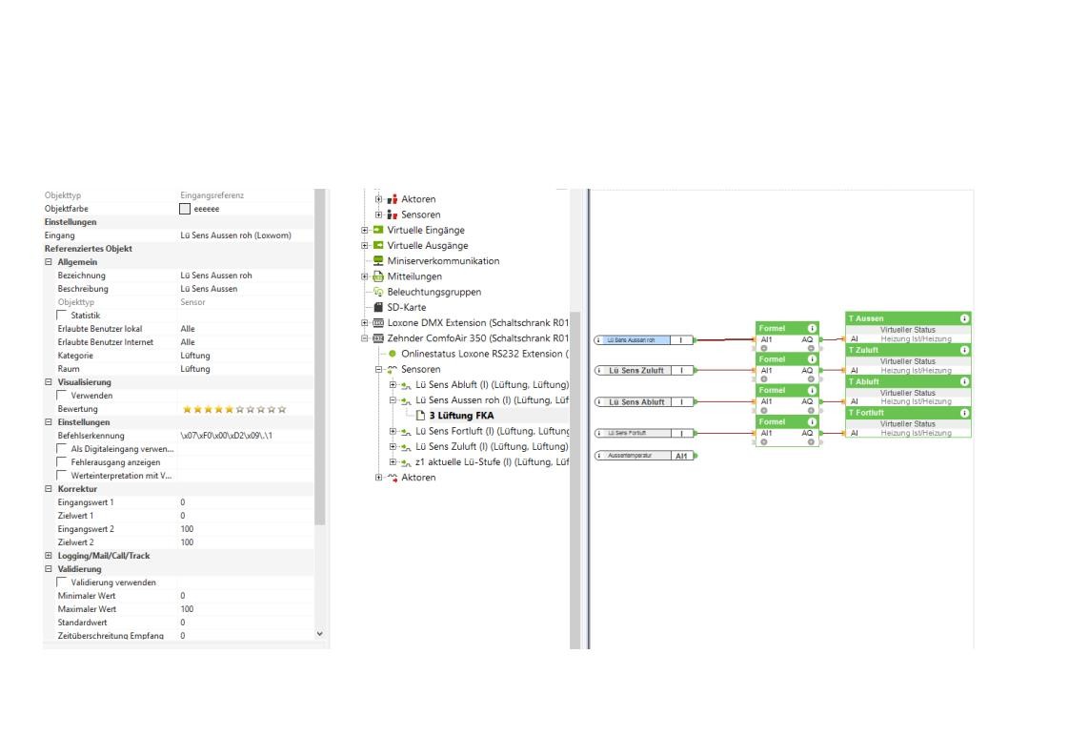Click the Objektfarbe eeeeee color swatch
Image resolution: width=1069 pixels, height=756 pixels.
[185, 209]
